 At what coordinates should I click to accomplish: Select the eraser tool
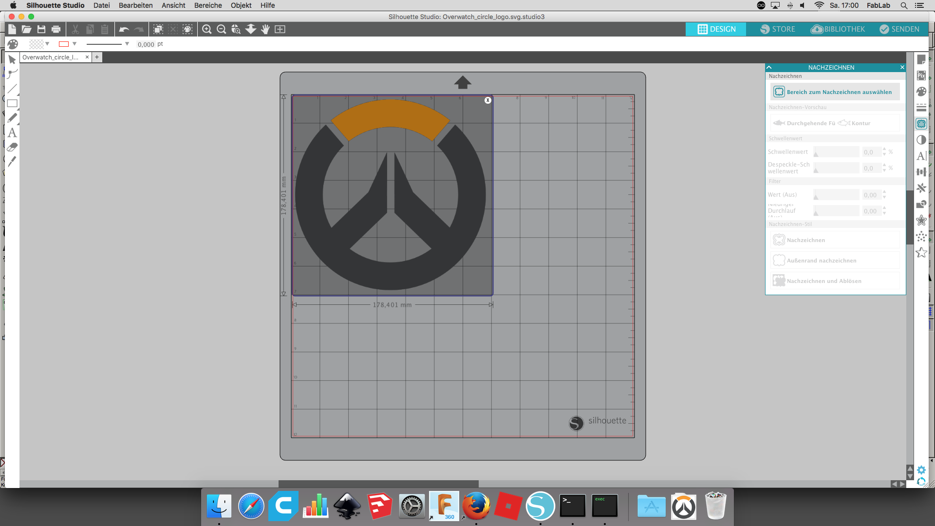tap(12, 147)
